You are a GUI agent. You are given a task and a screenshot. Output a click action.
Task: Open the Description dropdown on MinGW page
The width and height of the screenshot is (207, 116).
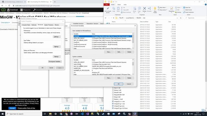[x=5, y=23]
